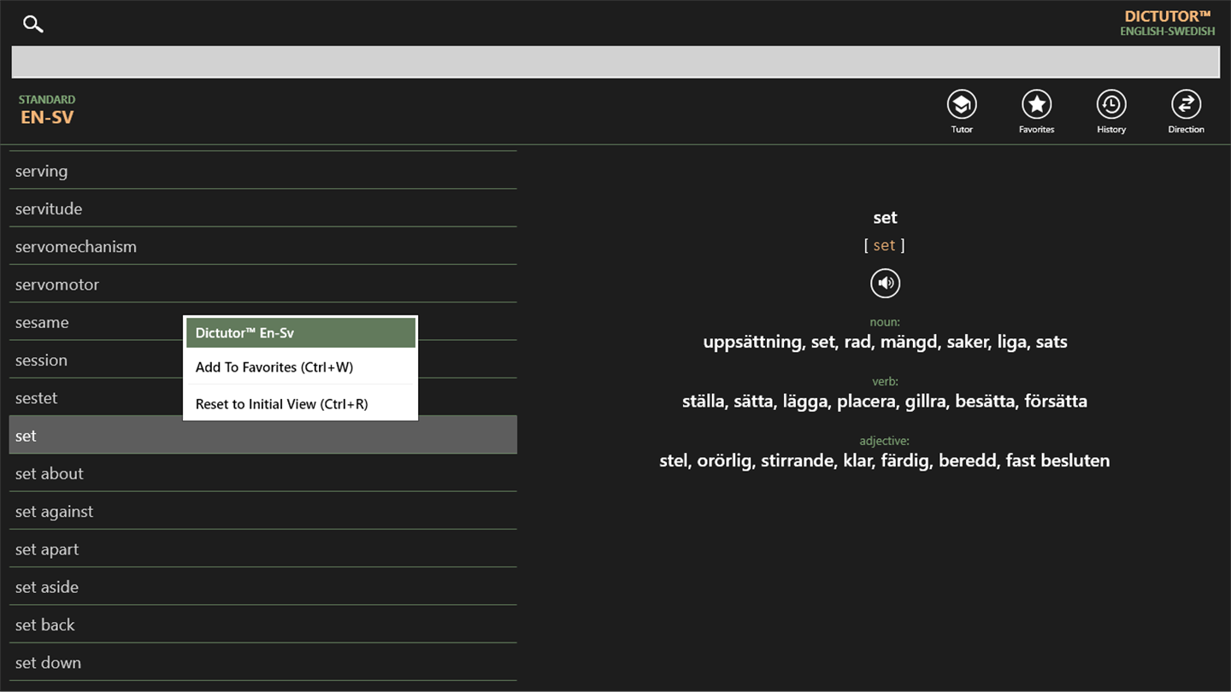Choose Reset to Initial View
The height and width of the screenshot is (692, 1231).
pos(301,404)
